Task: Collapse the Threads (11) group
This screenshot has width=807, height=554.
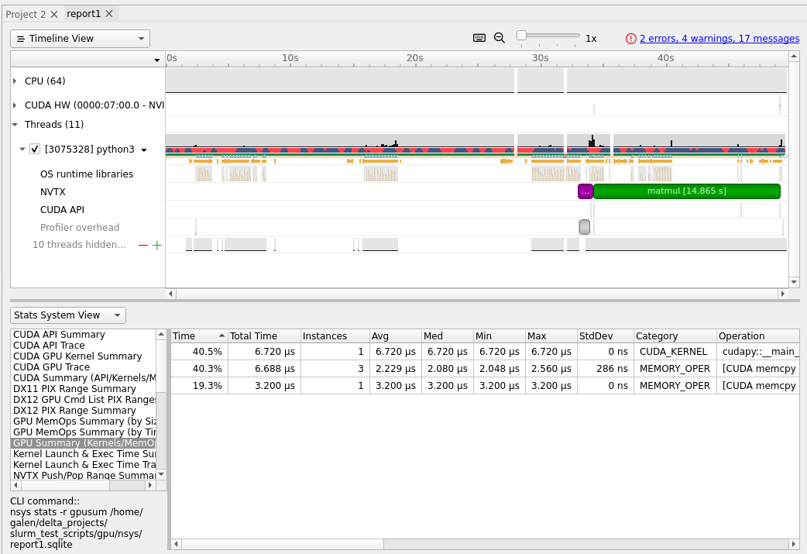Action: tap(15, 125)
